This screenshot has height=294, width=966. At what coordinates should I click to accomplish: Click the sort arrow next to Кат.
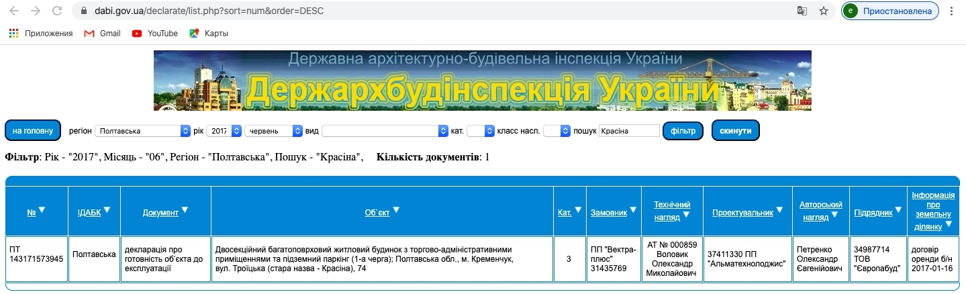578,211
